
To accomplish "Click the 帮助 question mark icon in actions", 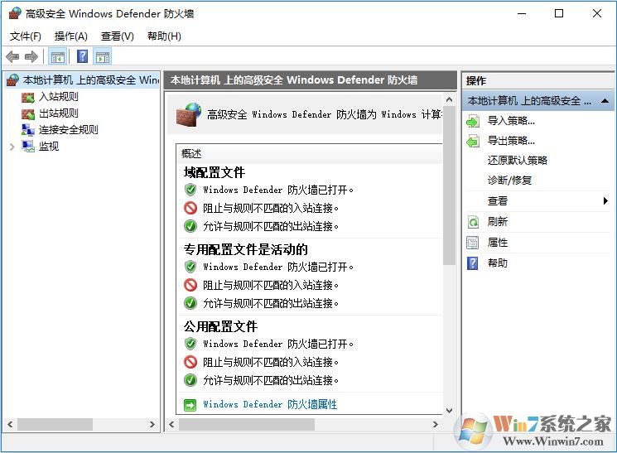I will 473,263.
